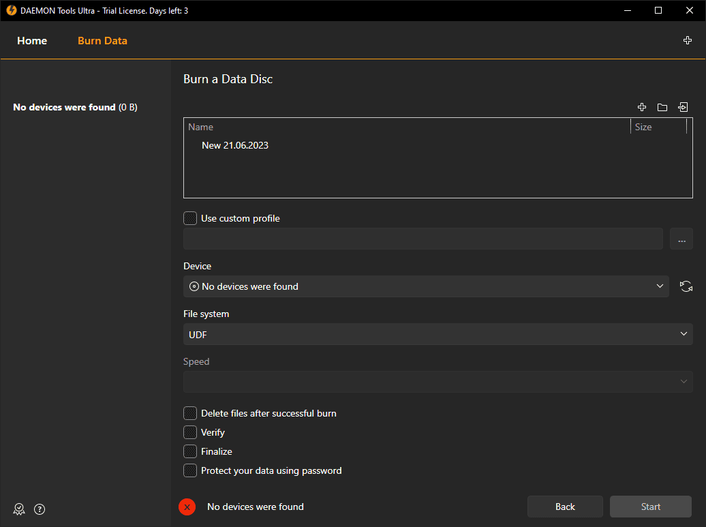Toggle Delete files after successful burn
The image size is (706, 527).
tap(190, 413)
